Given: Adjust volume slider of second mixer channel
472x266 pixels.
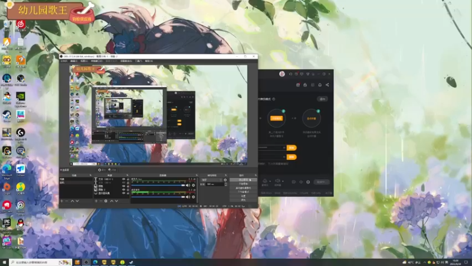Looking at the screenshot, I should (158, 197).
